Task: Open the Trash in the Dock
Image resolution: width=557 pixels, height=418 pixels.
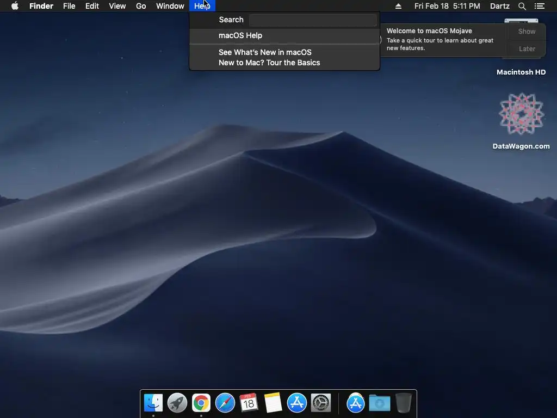Action: pos(404,403)
